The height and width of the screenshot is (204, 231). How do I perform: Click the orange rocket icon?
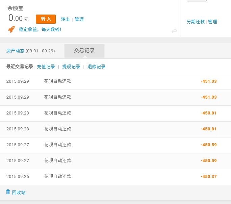click(11, 29)
